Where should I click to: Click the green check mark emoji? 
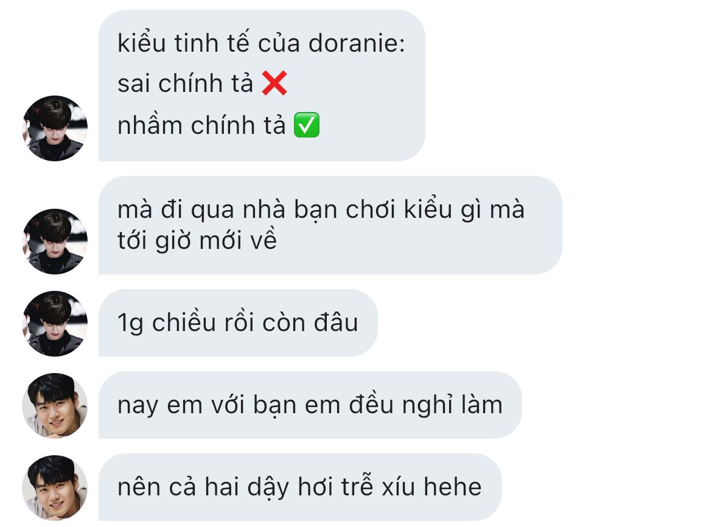pyautogui.click(x=307, y=125)
